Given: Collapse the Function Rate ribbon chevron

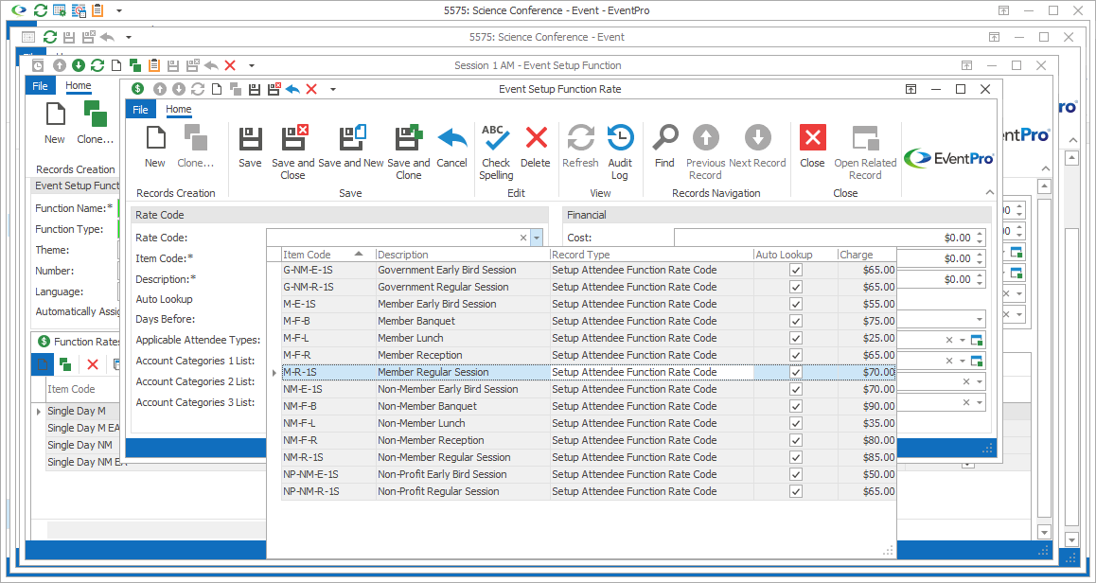Looking at the screenshot, I should [x=989, y=192].
